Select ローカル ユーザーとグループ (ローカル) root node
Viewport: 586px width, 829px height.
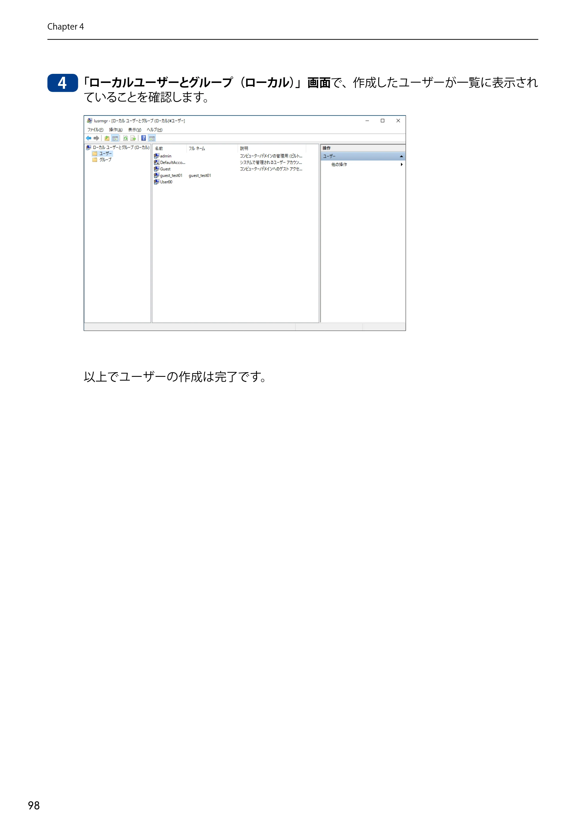[x=121, y=147]
